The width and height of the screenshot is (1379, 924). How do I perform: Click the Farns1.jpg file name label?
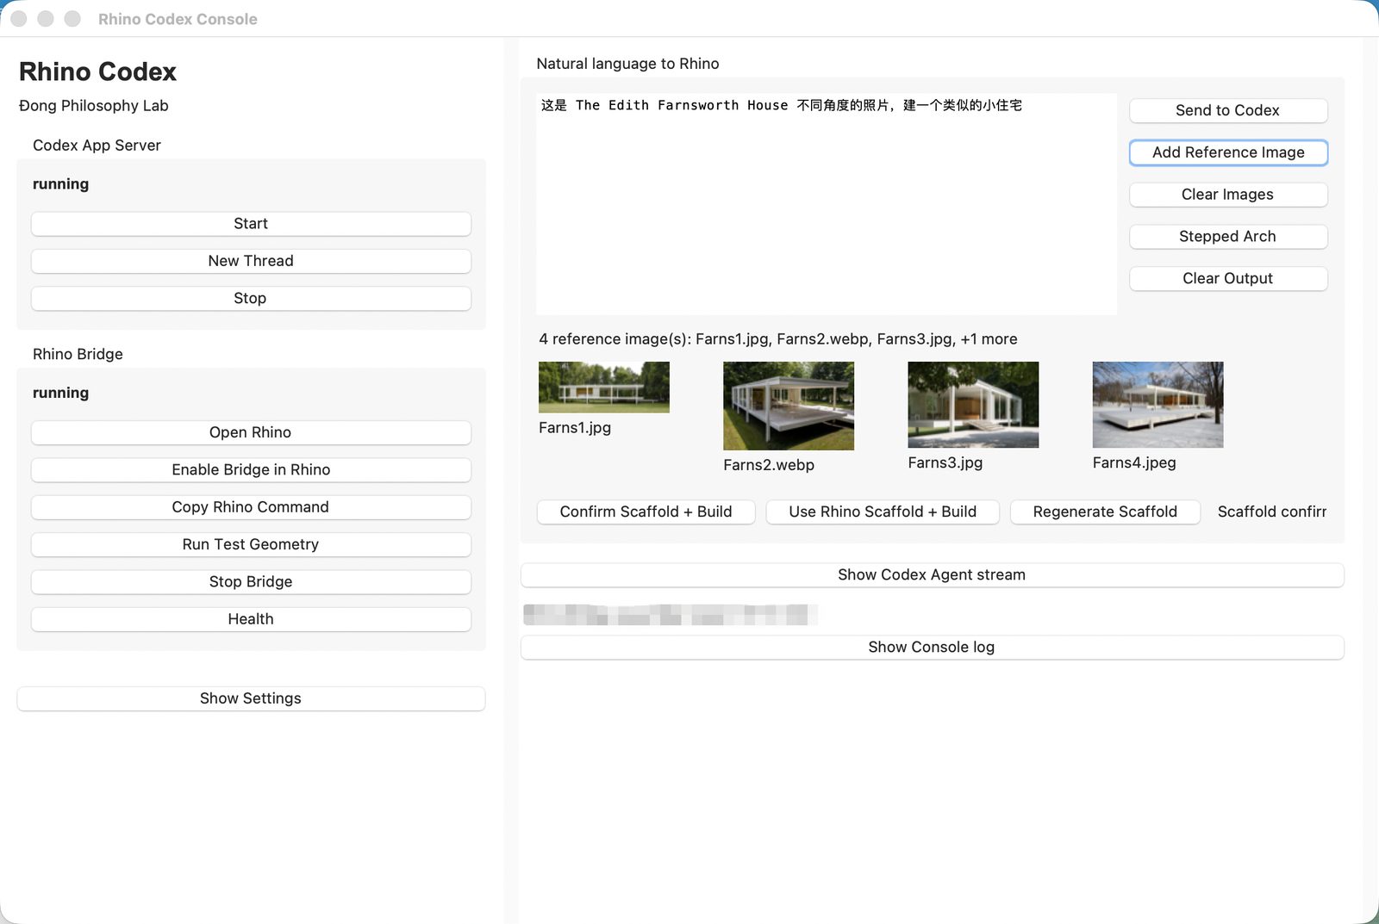coord(575,428)
